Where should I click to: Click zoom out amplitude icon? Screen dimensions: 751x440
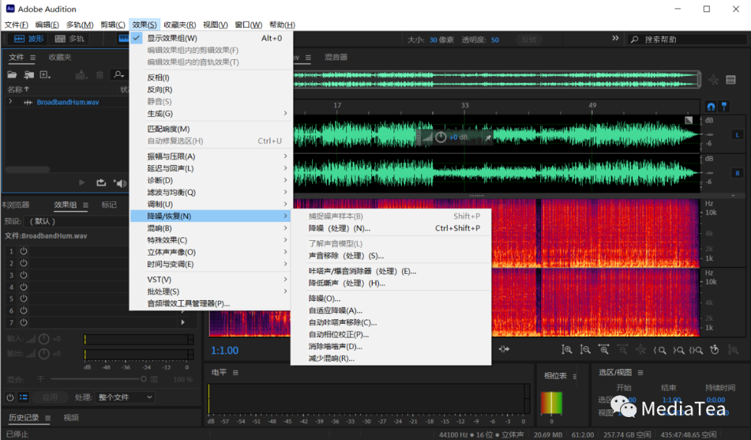click(x=585, y=350)
